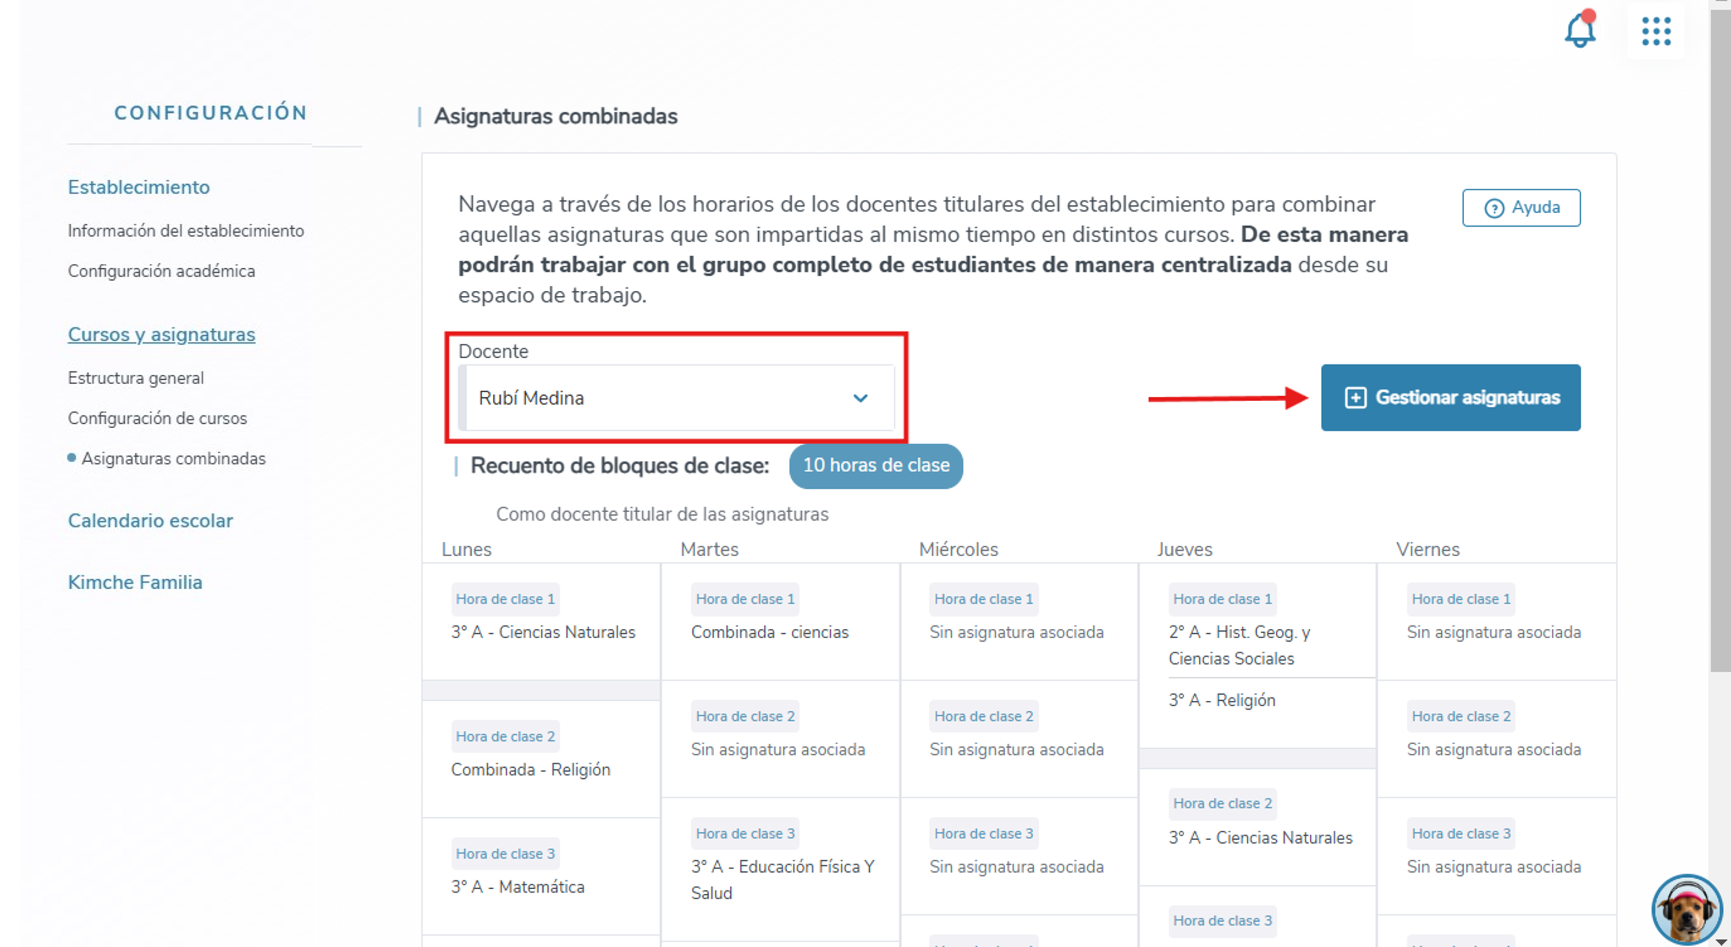Open Kimche Familia section

click(x=134, y=582)
